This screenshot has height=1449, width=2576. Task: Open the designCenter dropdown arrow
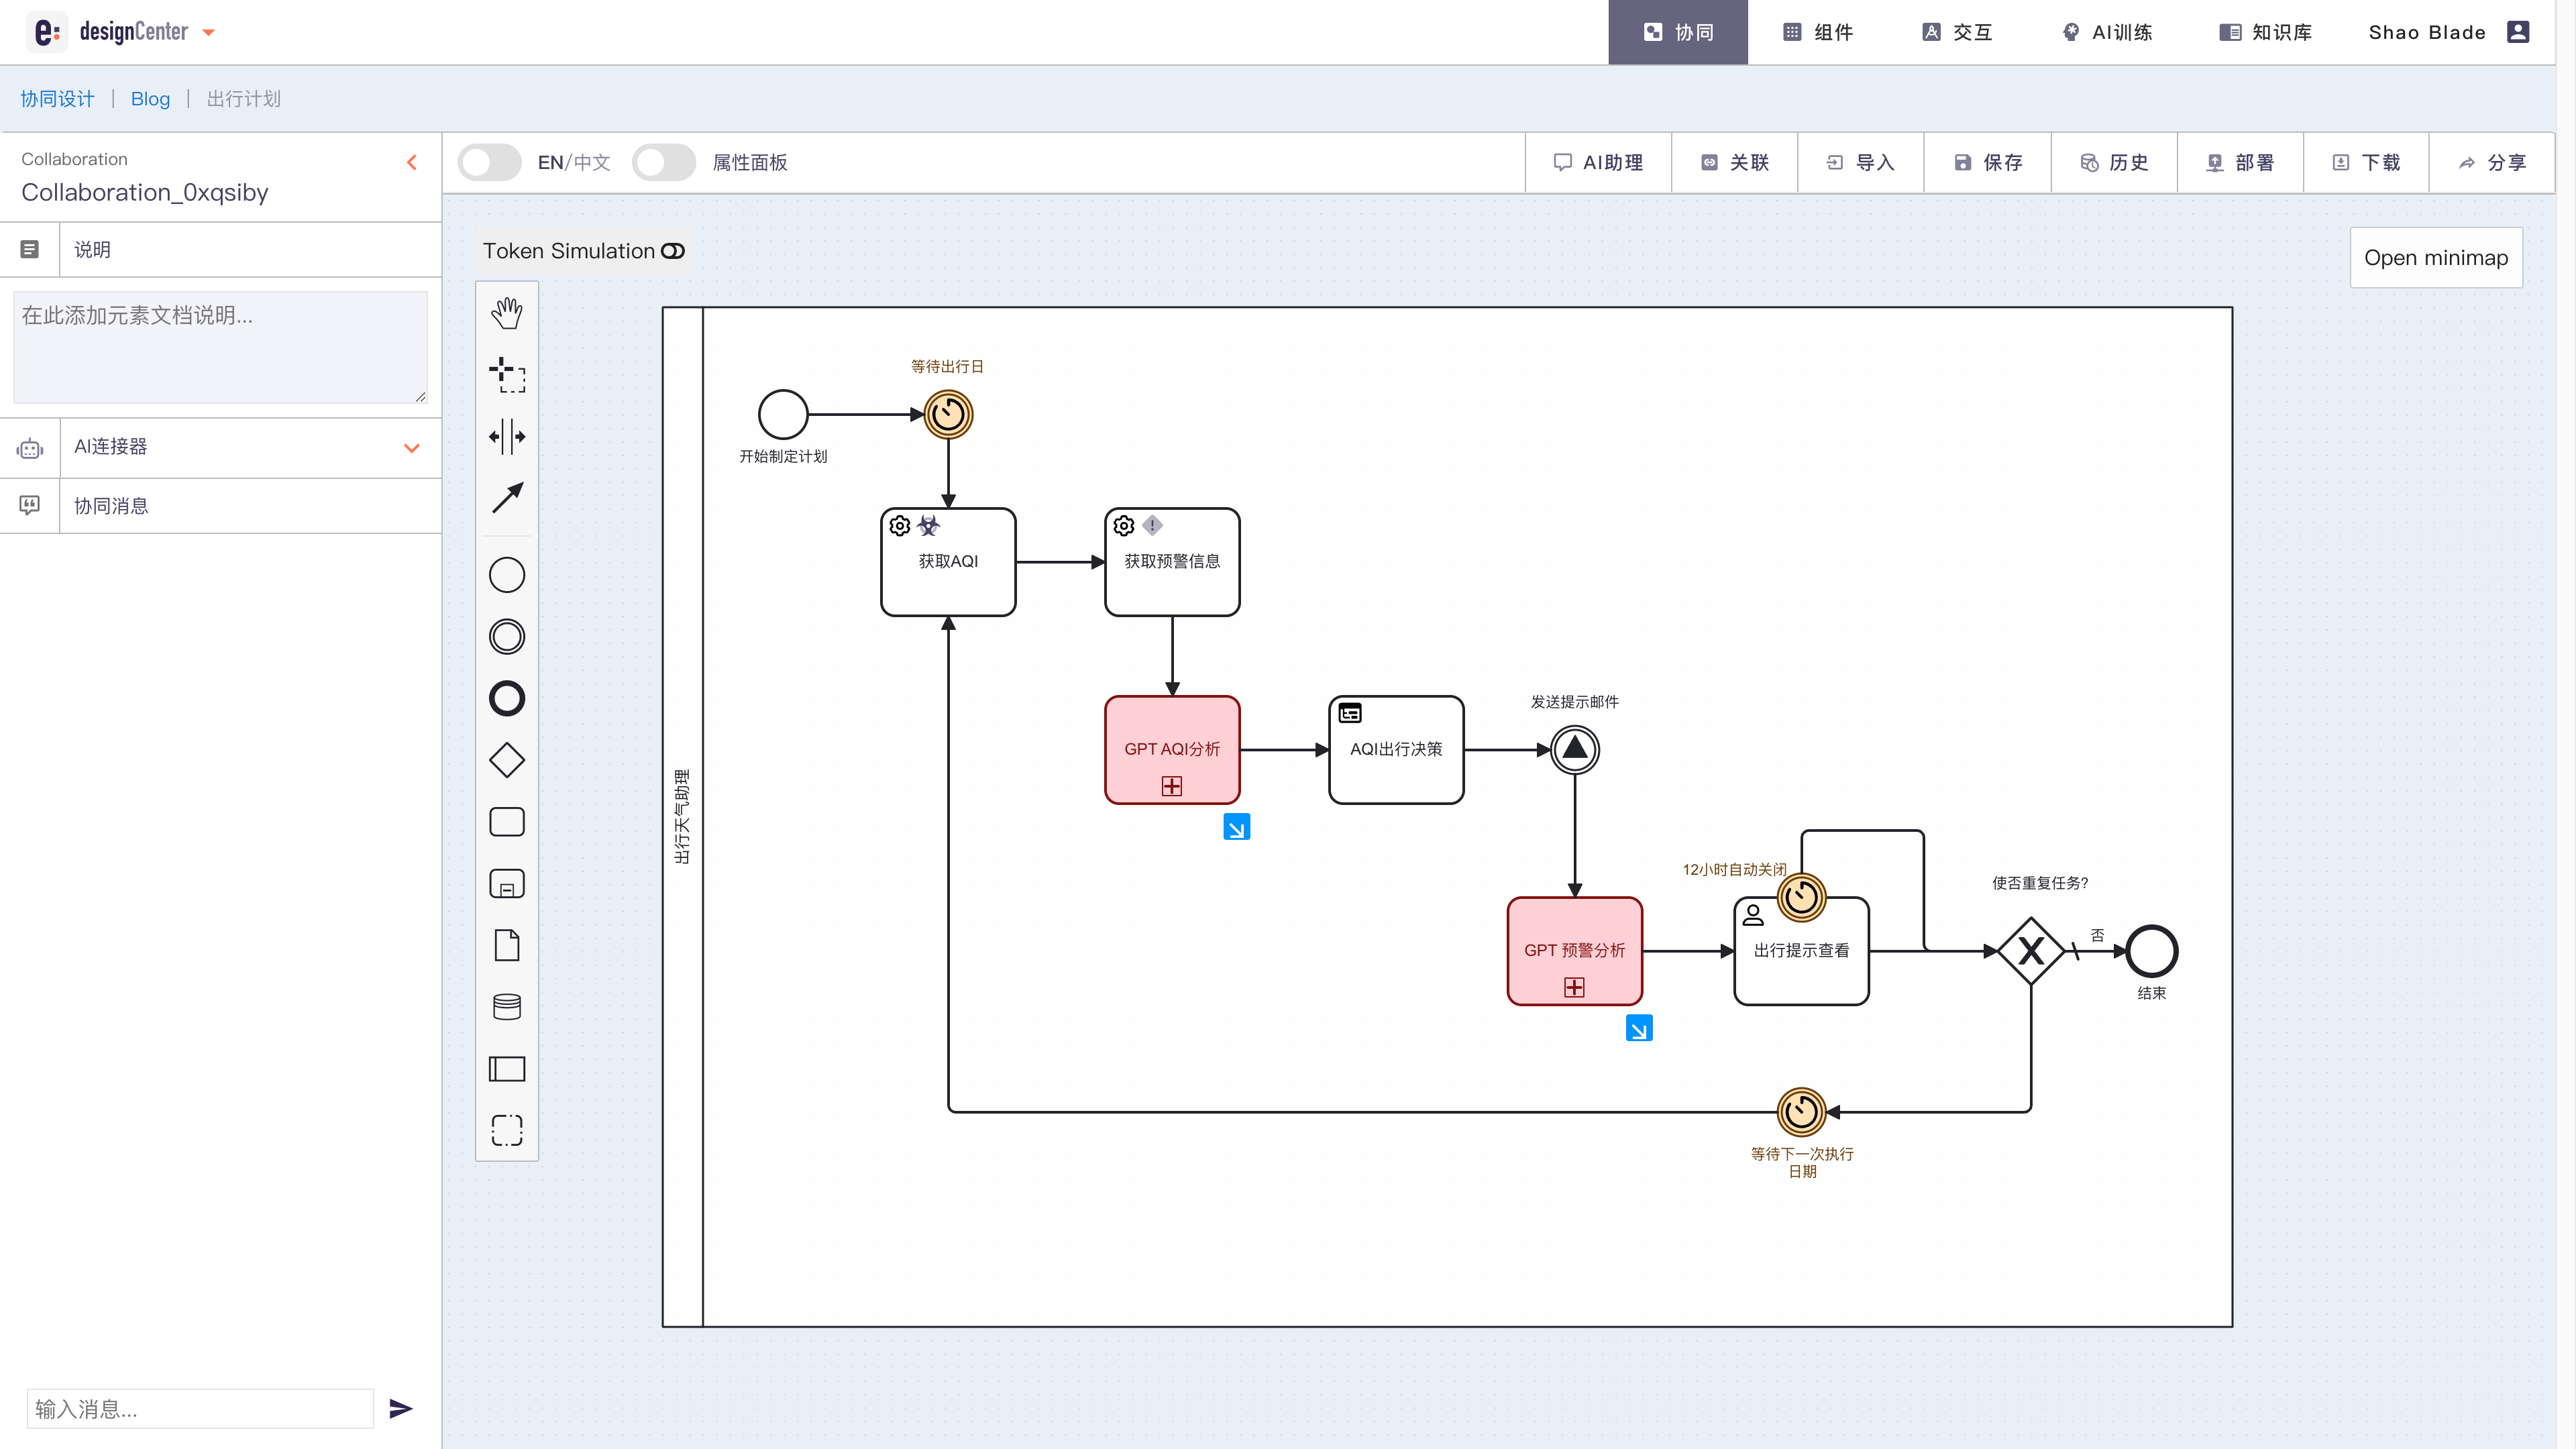(209, 33)
